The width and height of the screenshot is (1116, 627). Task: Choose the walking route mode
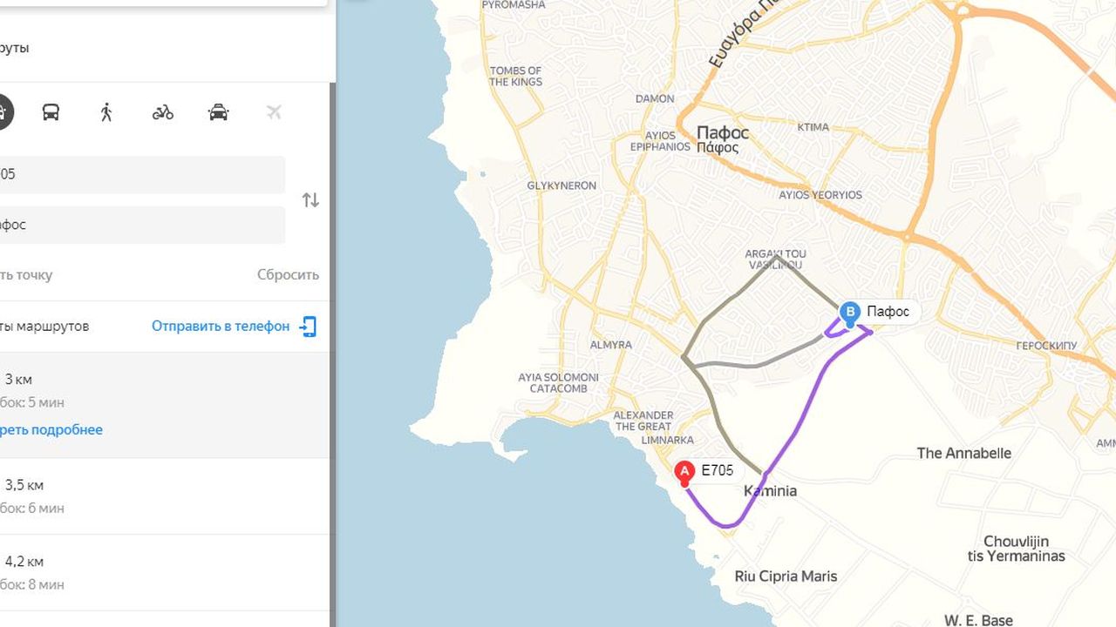tap(106, 112)
